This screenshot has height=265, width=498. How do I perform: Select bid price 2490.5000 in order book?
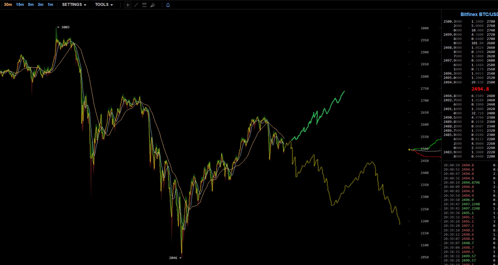click(452, 118)
